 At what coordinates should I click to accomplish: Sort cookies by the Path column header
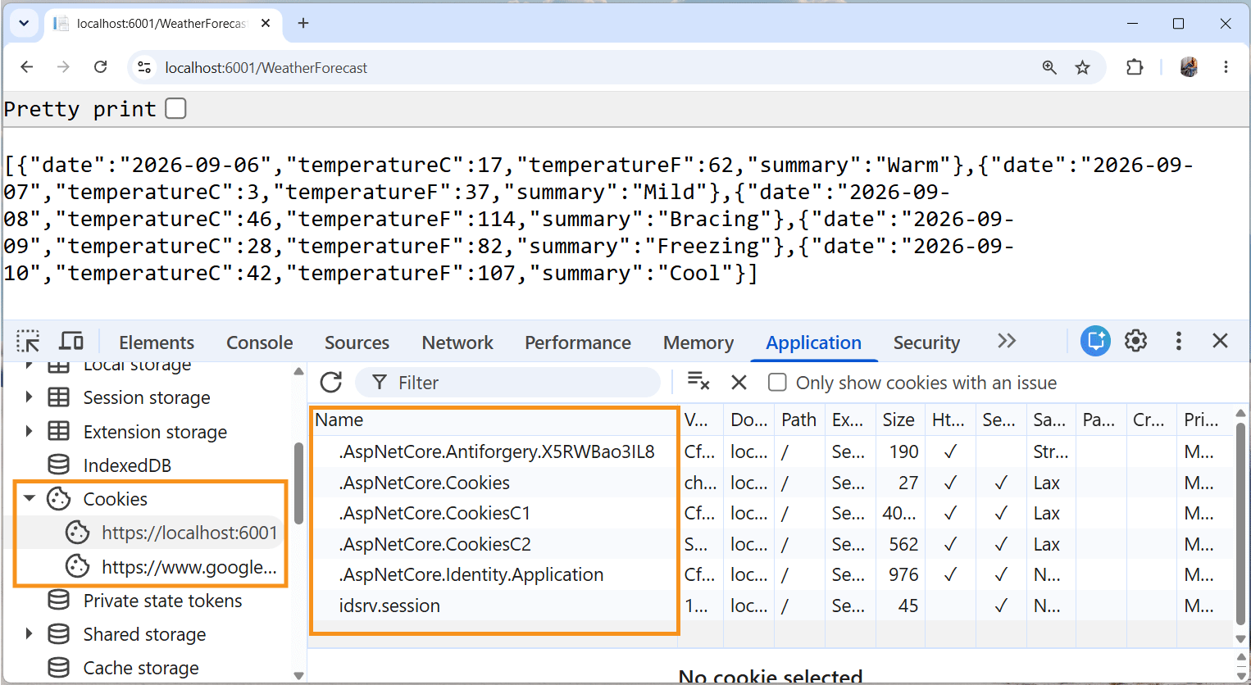coord(799,420)
